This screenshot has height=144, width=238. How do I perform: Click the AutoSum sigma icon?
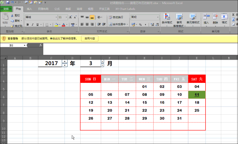(x=233, y=15)
